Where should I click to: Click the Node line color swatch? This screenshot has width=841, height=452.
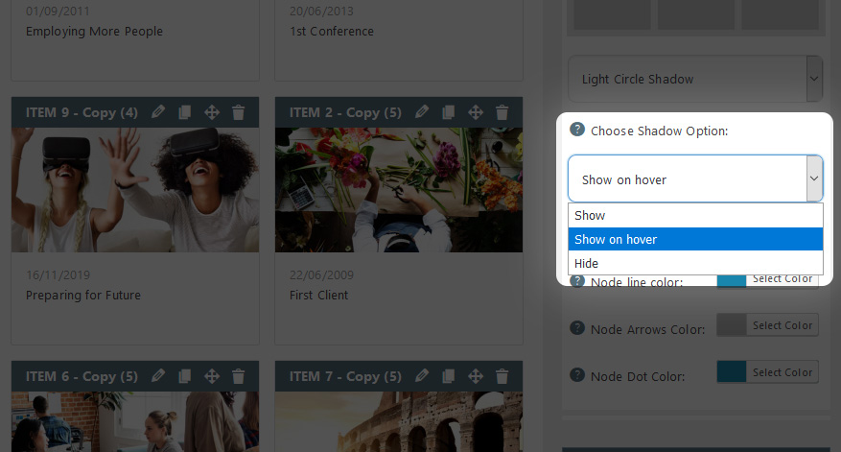[732, 281]
